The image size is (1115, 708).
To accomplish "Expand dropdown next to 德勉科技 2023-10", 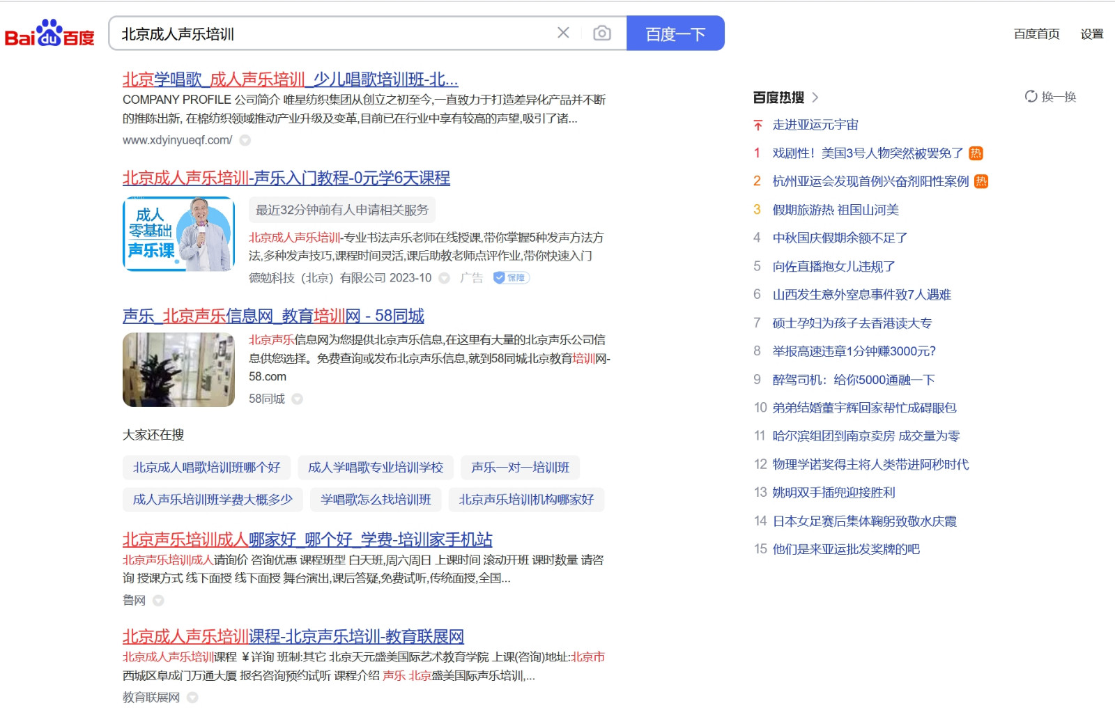I will click(x=445, y=278).
